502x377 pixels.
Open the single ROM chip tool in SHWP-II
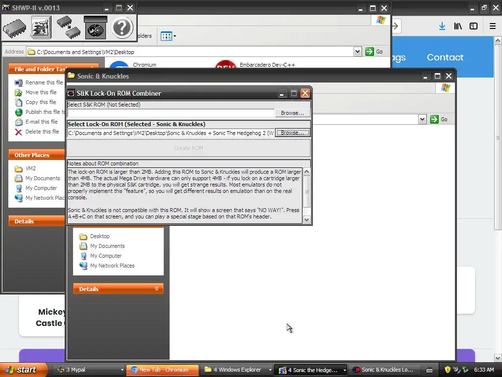(14, 28)
